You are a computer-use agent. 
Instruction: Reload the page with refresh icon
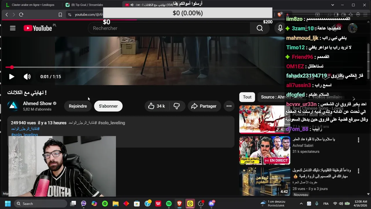tap(21, 15)
